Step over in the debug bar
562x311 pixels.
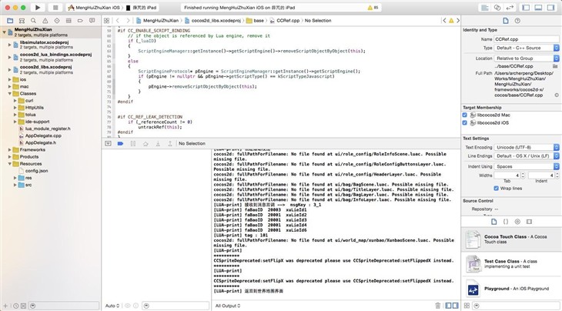click(146, 143)
